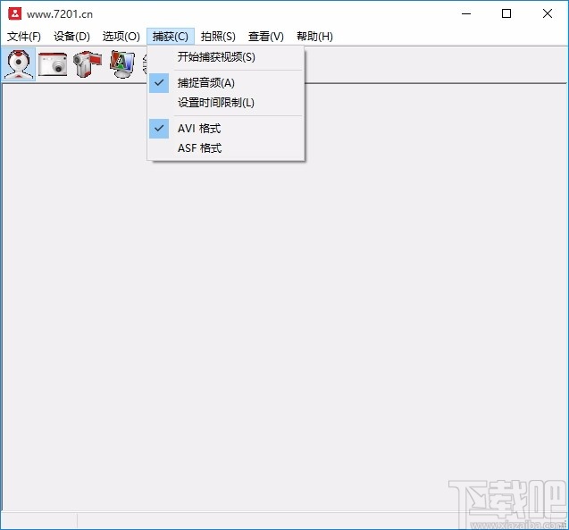Select the ASF 格式 option
The height and width of the screenshot is (530, 569).
226,148
